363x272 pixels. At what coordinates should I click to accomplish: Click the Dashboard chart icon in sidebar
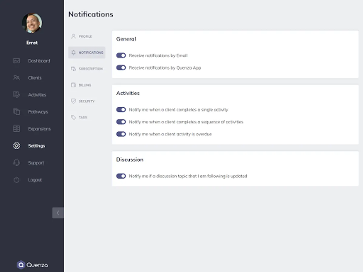tap(16, 61)
